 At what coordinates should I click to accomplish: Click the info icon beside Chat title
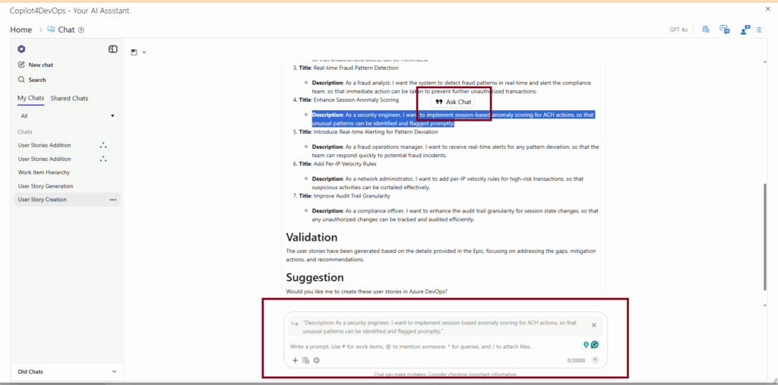click(81, 30)
